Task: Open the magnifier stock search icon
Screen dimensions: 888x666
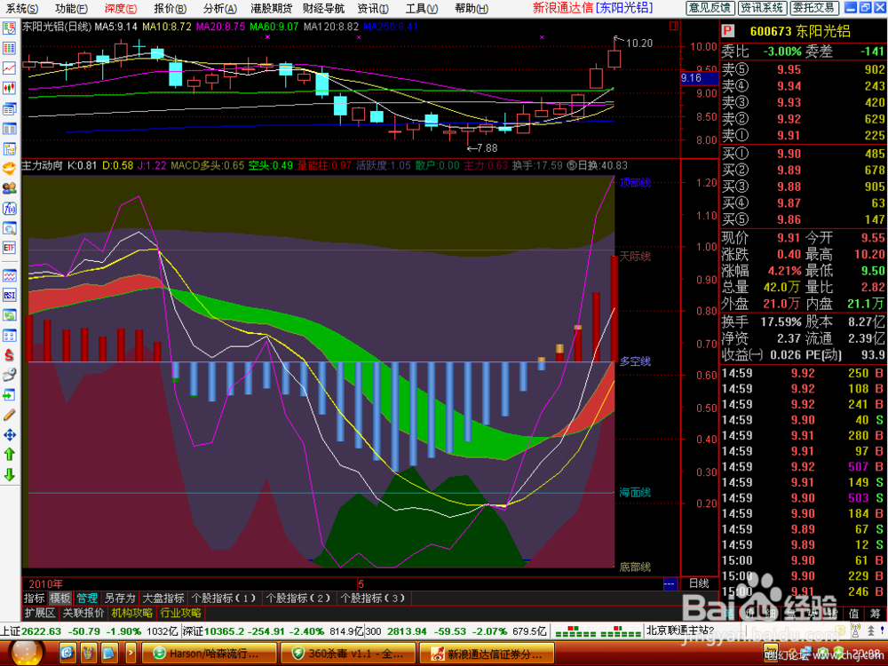Action: [9, 228]
